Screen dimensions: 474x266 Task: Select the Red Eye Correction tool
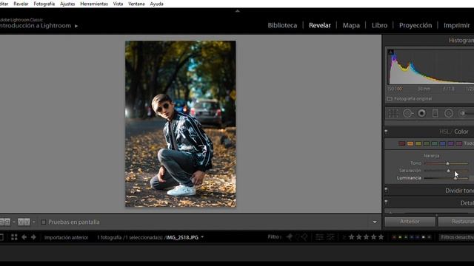point(421,113)
